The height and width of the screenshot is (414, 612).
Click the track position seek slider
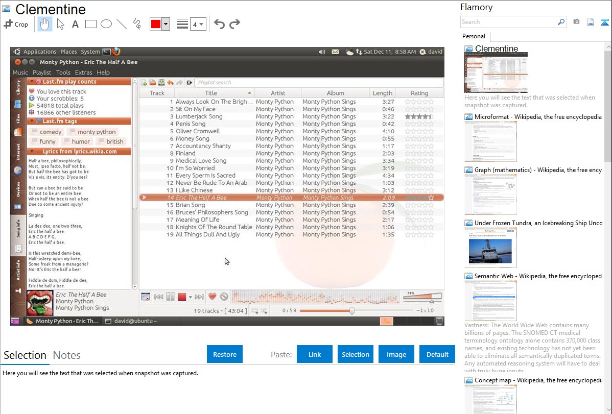pyautogui.click(x=357, y=310)
